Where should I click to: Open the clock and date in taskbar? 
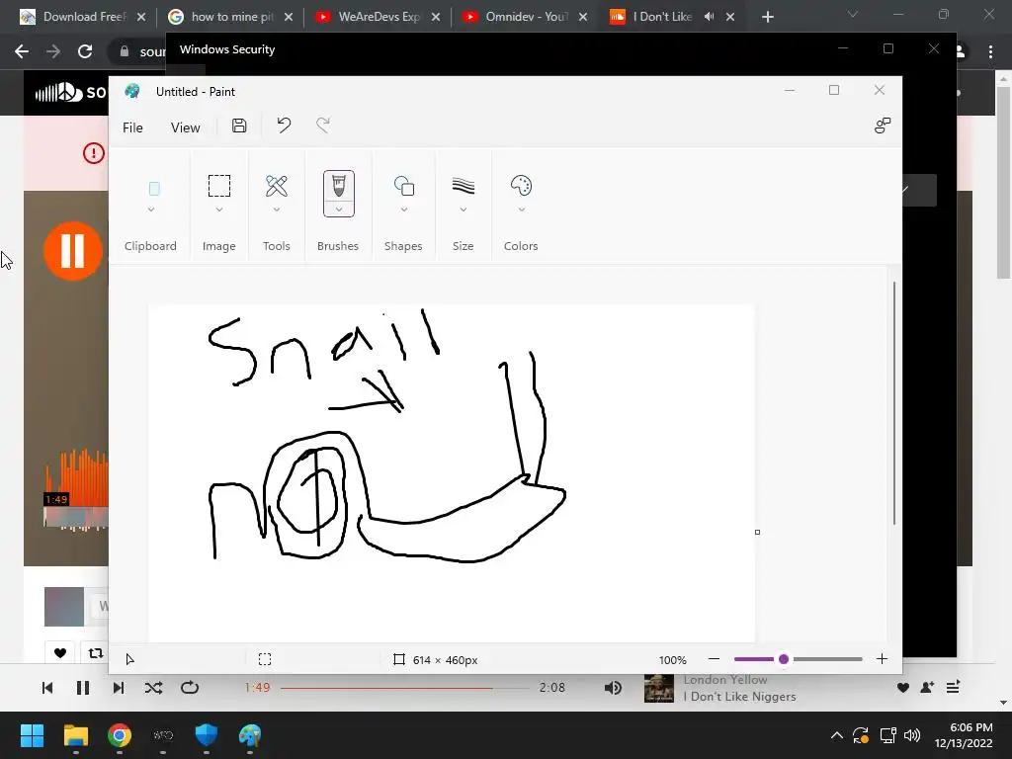tap(963, 735)
